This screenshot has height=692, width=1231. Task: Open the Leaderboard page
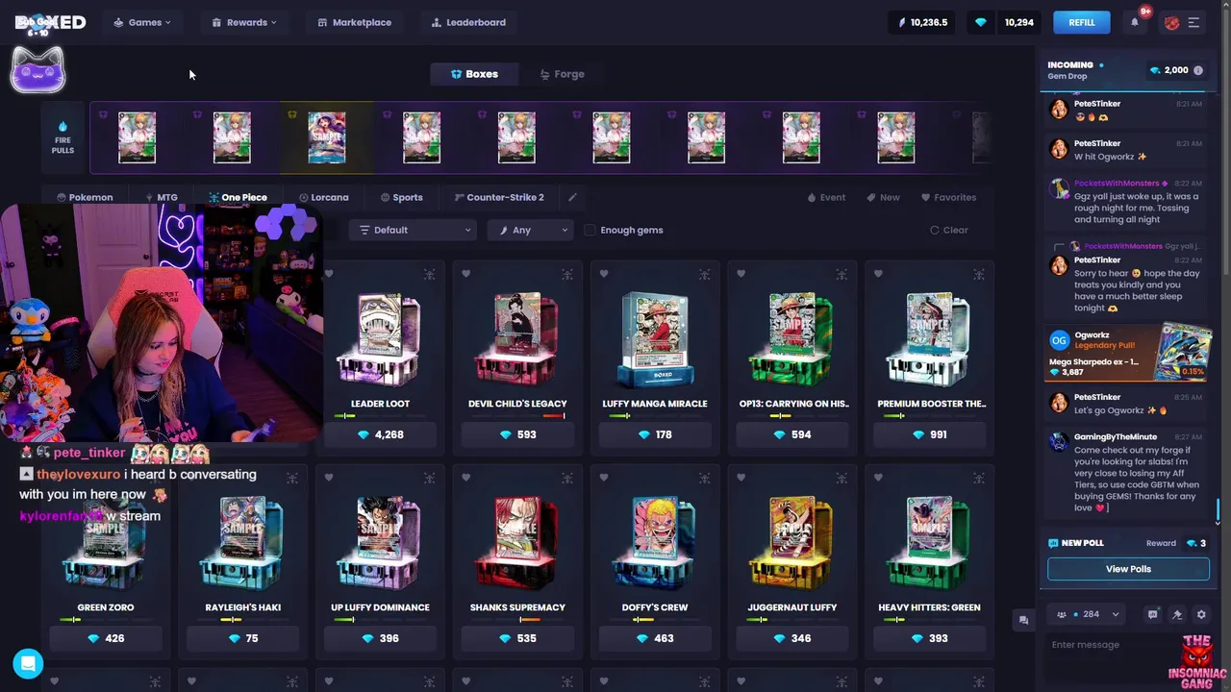click(469, 22)
